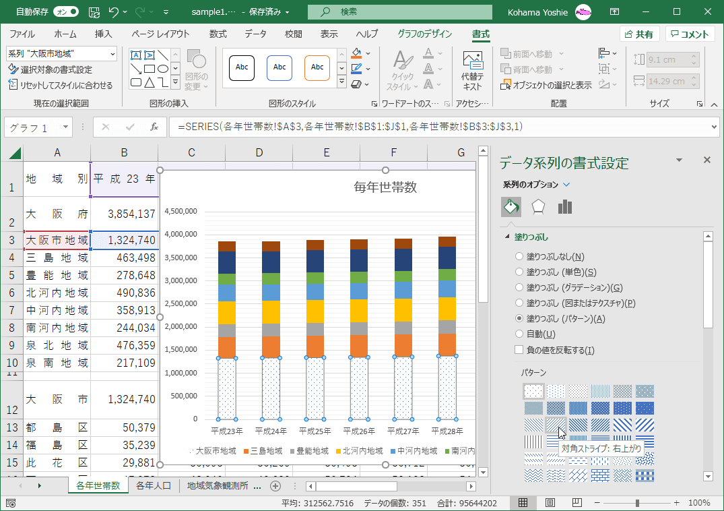This screenshot has width=724, height=511.
Task: Open the Fill & Line icon tab
Action: (511, 207)
